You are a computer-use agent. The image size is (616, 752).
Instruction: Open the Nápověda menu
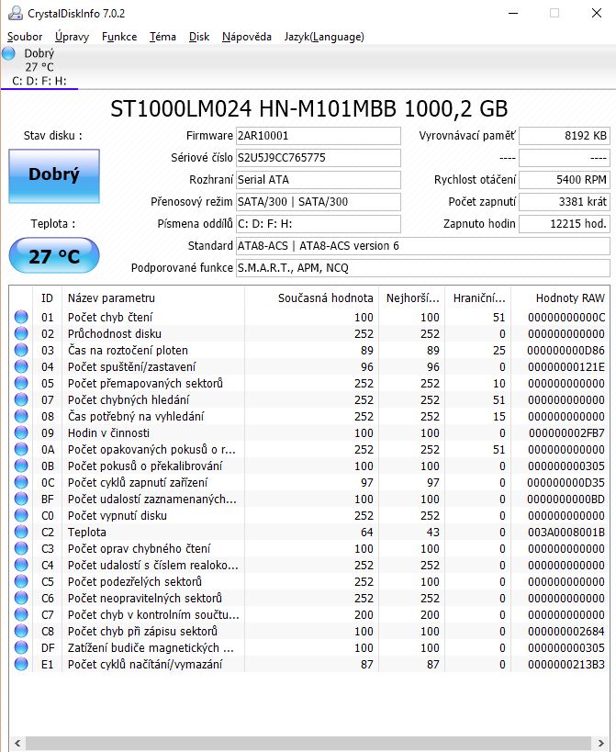(247, 37)
